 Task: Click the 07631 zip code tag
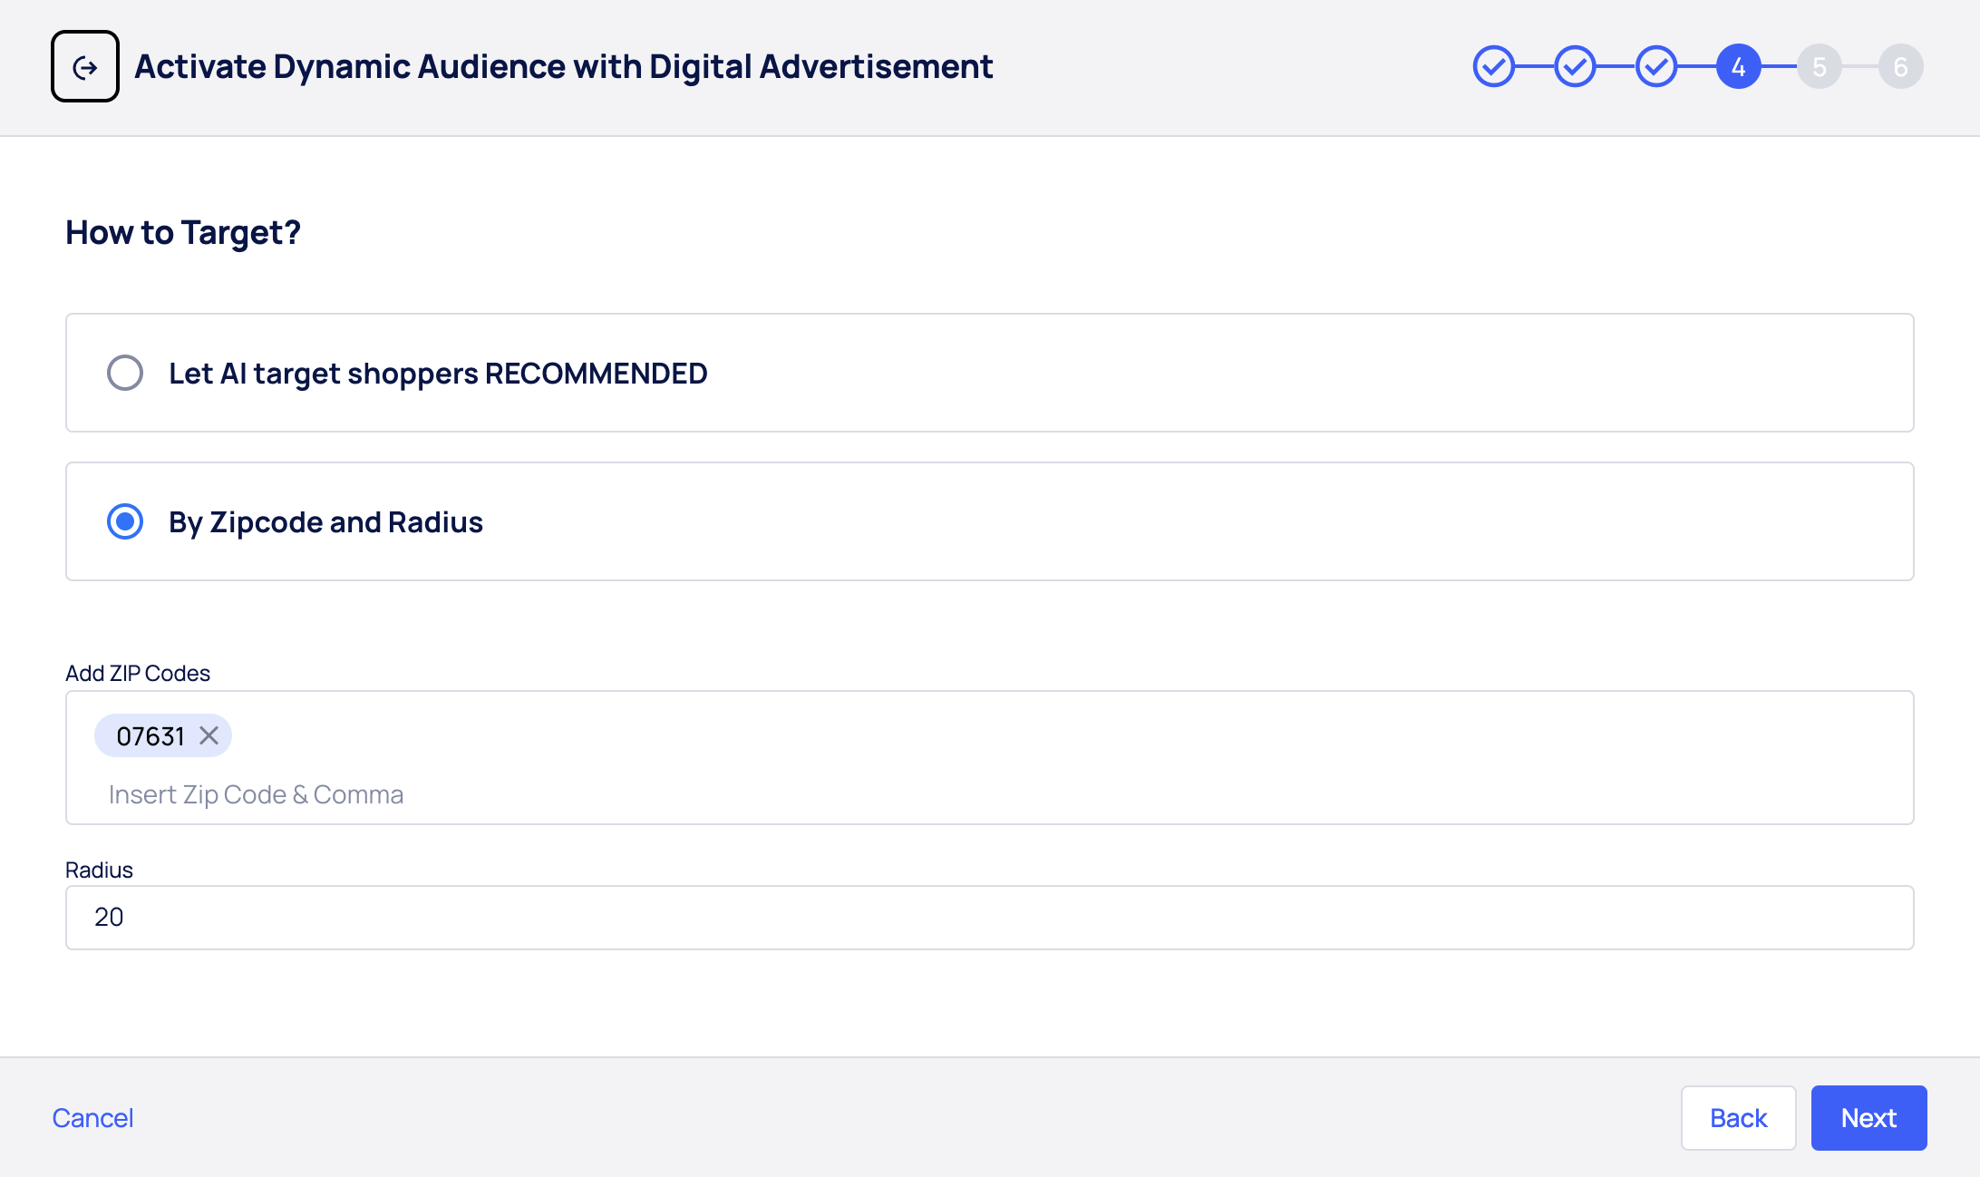pos(150,735)
